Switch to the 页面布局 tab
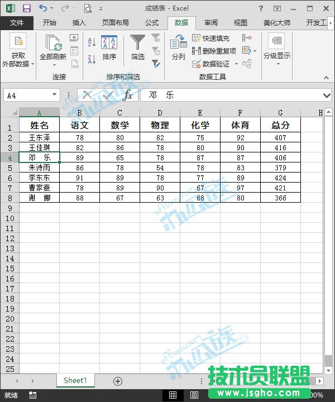The width and height of the screenshot is (335, 402). (x=116, y=23)
